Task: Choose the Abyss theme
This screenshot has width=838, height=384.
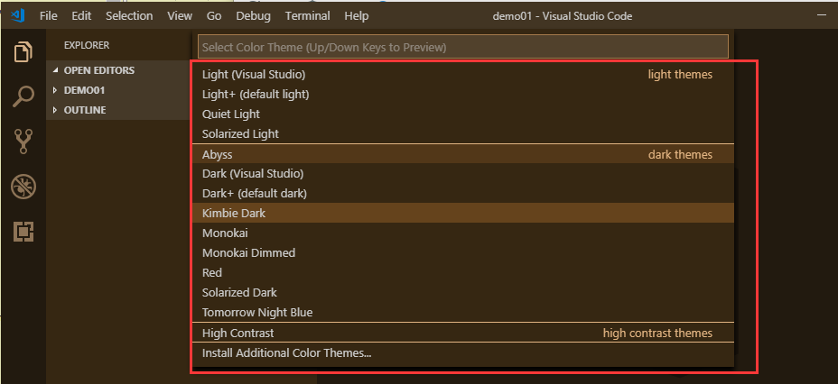Action: (x=218, y=154)
